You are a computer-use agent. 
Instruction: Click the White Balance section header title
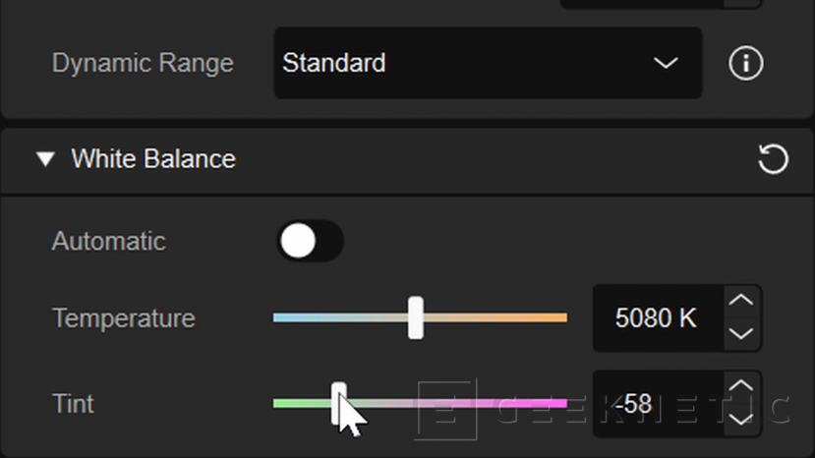point(153,159)
